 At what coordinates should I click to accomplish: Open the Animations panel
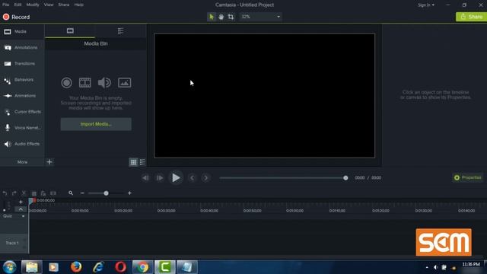pyautogui.click(x=22, y=96)
